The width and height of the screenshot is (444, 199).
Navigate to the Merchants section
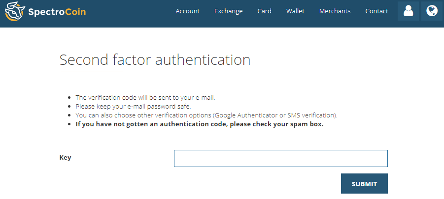(x=335, y=11)
